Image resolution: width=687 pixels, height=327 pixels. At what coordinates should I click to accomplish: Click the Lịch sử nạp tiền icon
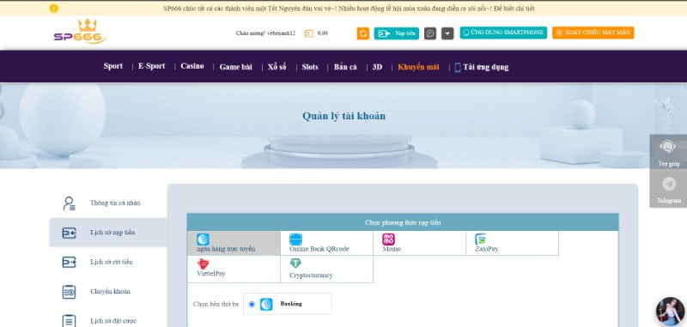point(69,233)
